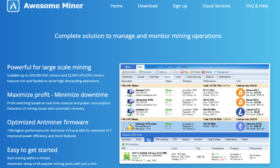The height and width of the screenshot is (168, 280).
Task: Click the Change pool toolbar icon
Action: coord(215,72)
